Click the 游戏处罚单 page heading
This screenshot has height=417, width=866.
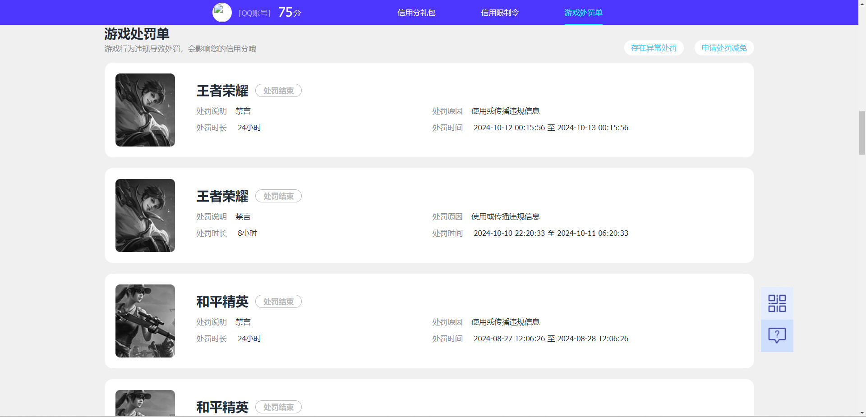coord(137,34)
